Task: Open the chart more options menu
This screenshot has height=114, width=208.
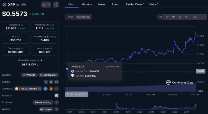Action: point(204,17)
